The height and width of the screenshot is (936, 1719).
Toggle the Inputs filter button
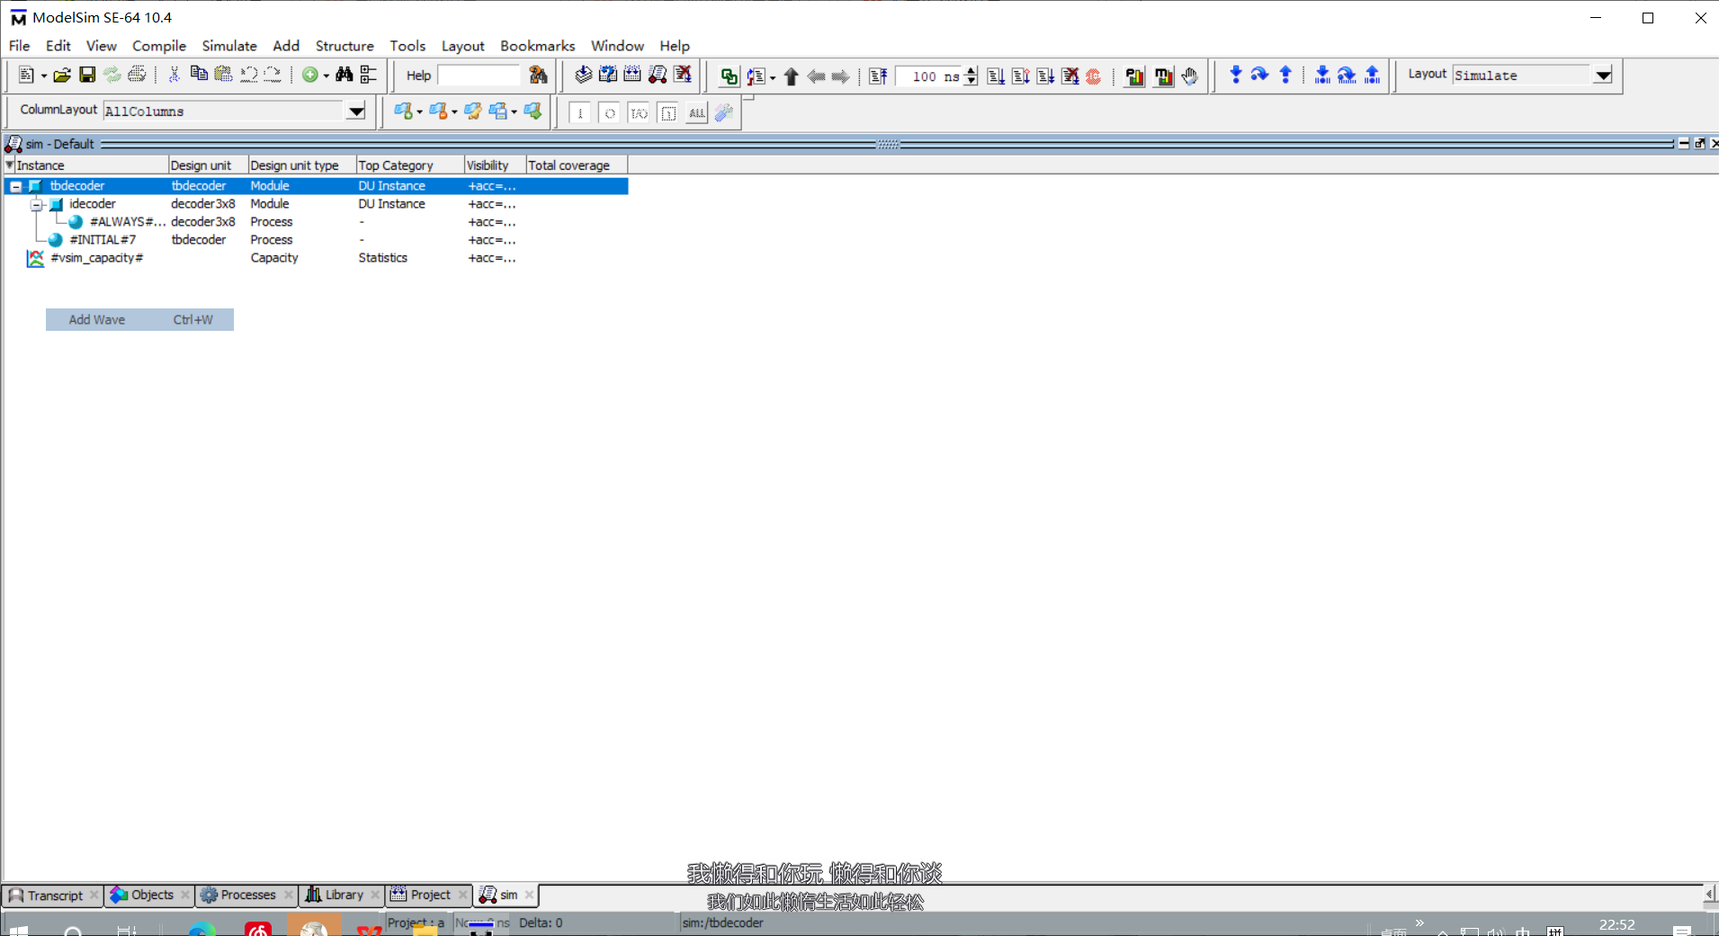tap(581, 113)
